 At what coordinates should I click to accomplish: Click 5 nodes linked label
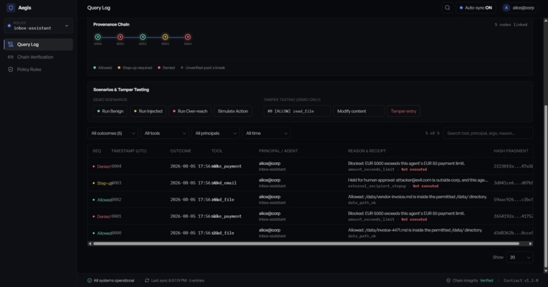511,24
